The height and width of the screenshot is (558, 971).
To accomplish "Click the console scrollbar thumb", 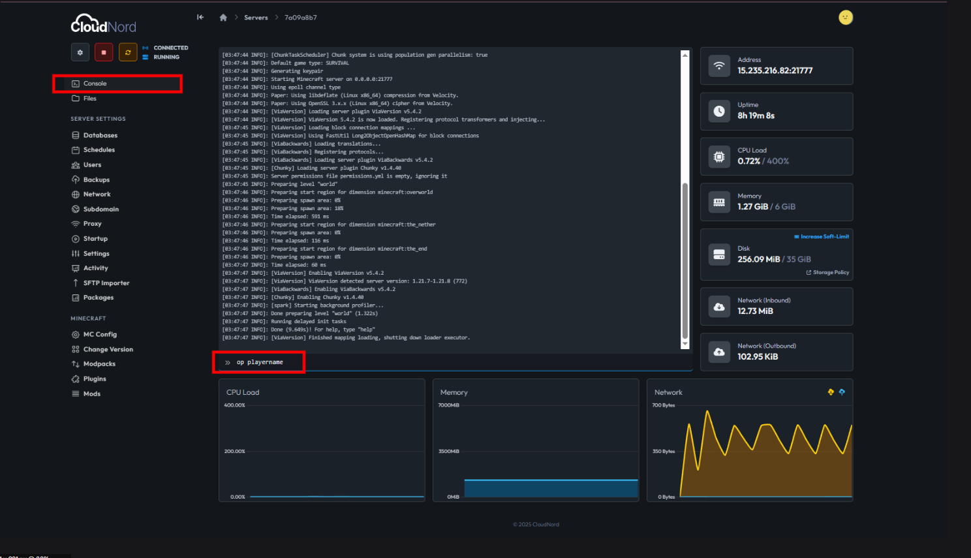I will [x=685, y=261].
